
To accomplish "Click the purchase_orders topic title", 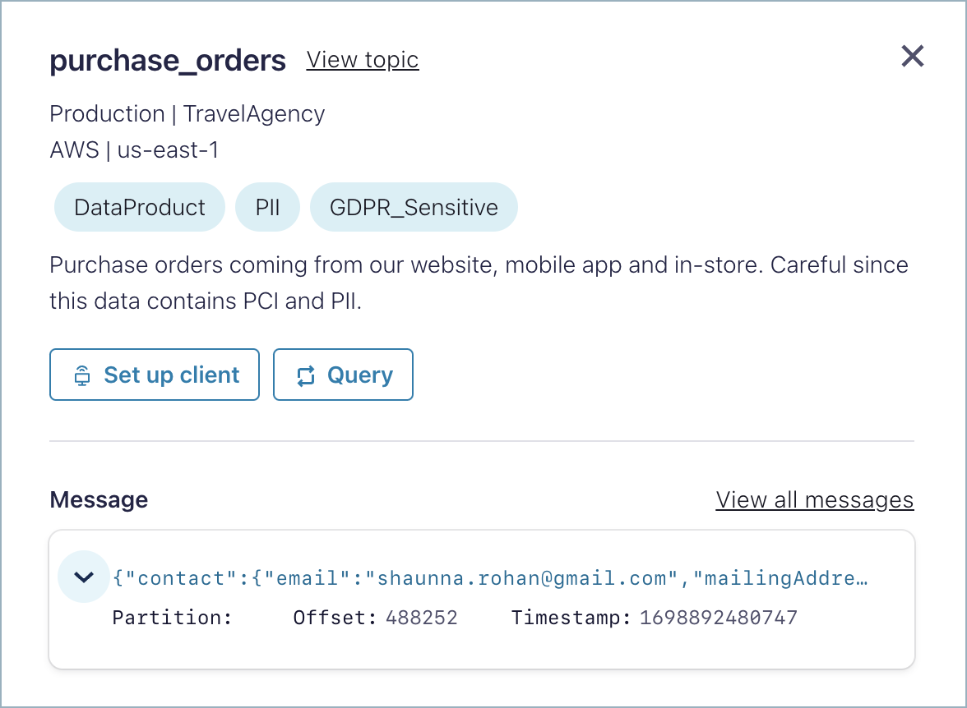I will [167, 60].
